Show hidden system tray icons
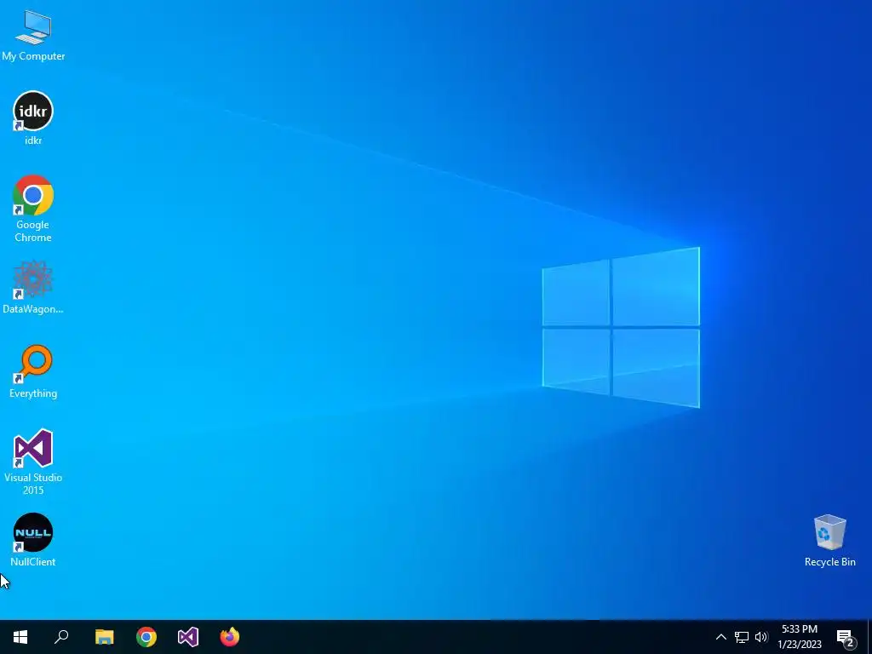This screenshot has width=872, height=654. pyautogui.click(x=720, y=637)
